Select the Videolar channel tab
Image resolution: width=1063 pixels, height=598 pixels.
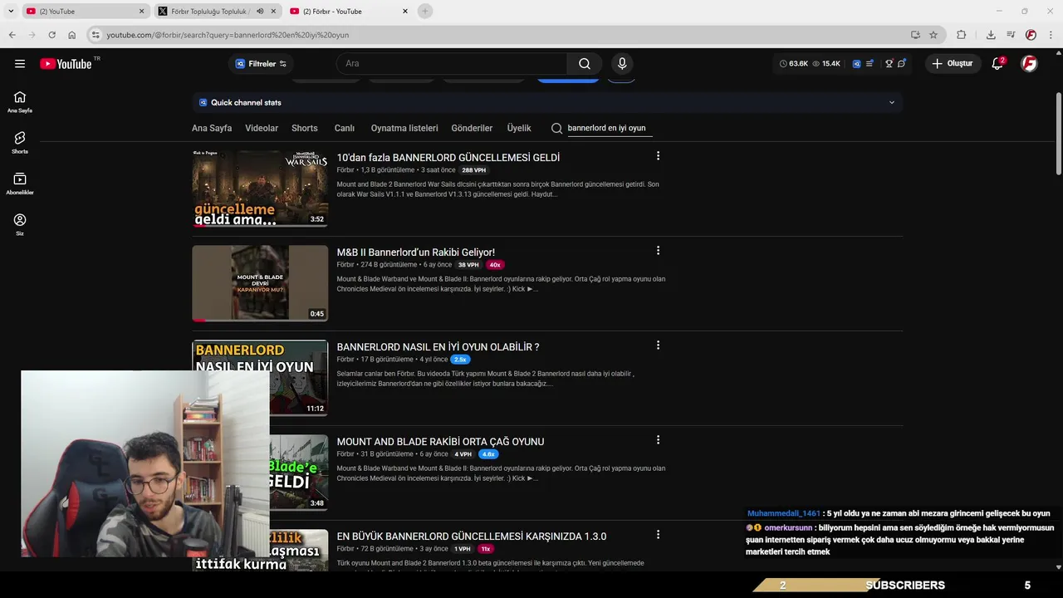coord(262,128)
